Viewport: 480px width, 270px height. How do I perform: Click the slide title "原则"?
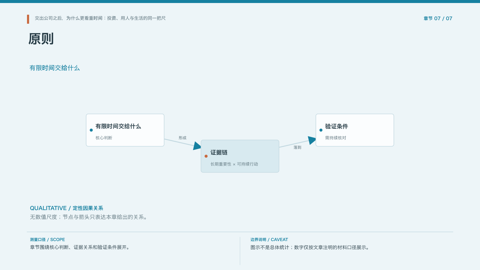pos(41,39)
